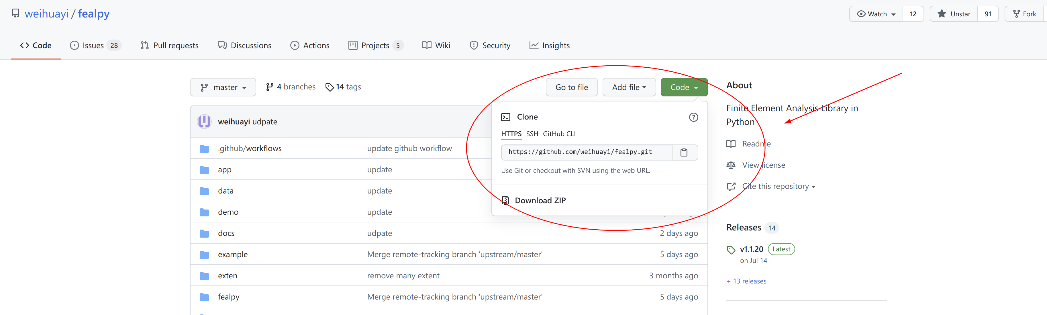
Task: Open the data folder
Action: click(226, 191)
